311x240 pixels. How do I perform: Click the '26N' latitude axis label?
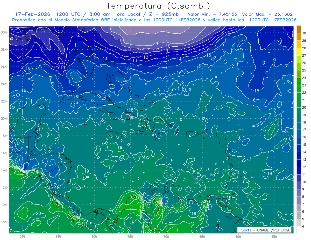click(x=4, y=67)
